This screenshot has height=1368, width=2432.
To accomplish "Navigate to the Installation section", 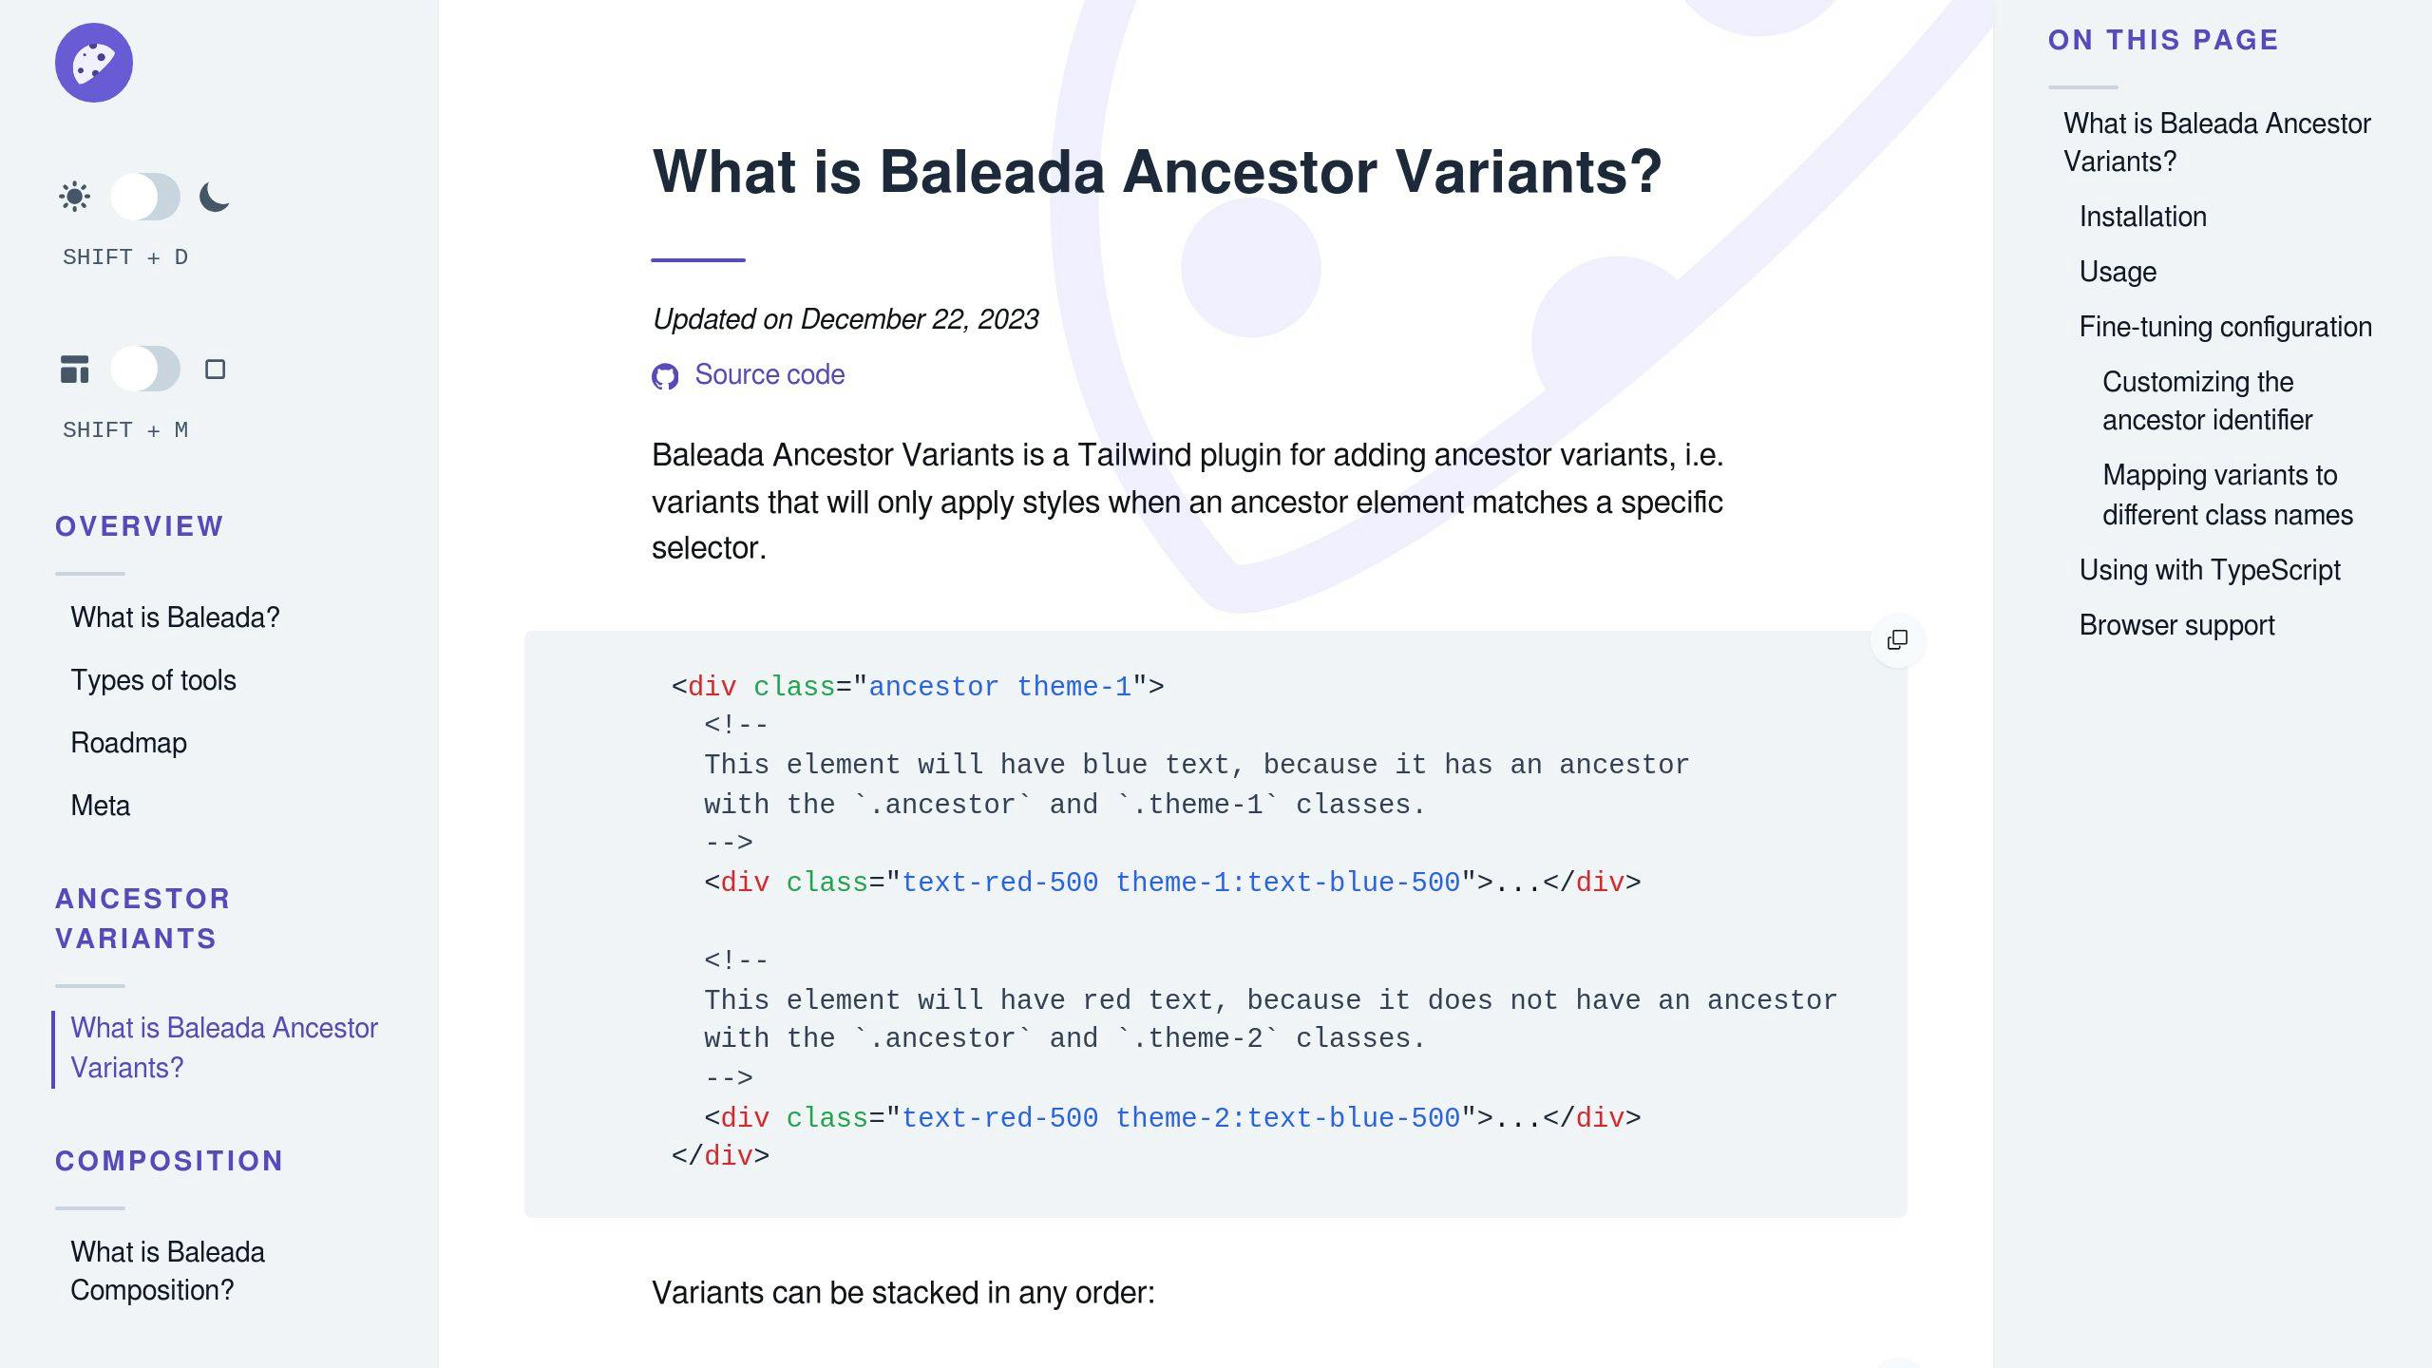I will coord(2141,217).
